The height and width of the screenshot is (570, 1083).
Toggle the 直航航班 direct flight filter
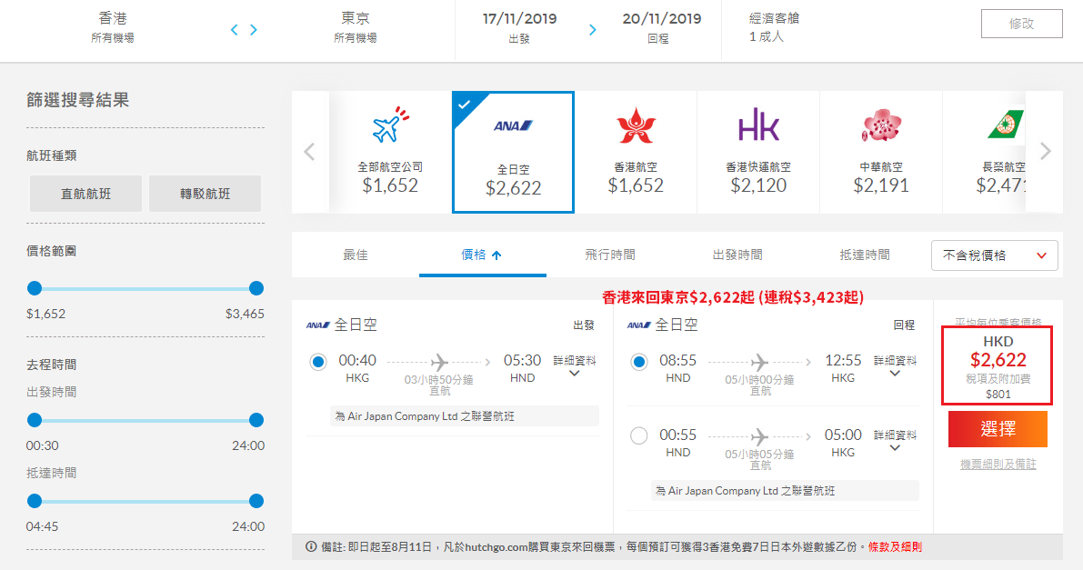pyautogui.click(x=85, y=194)
